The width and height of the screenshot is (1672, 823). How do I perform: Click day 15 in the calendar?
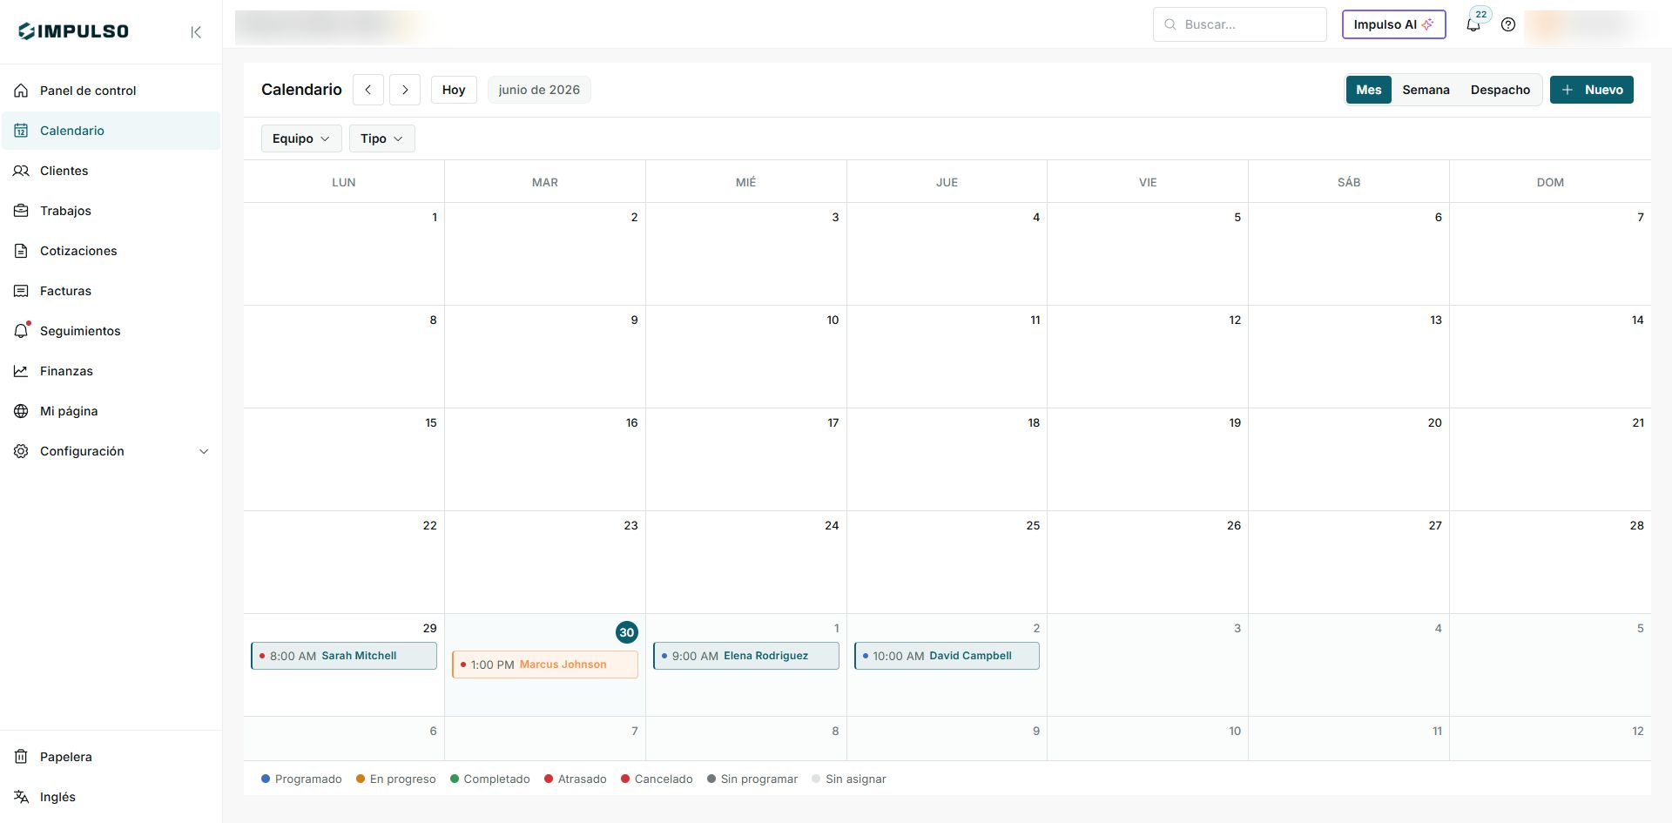[x=344, y=459]
